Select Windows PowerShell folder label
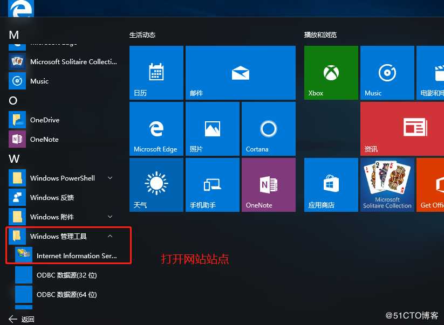This screenshot has height=325, width=444. pyautogui.click(x=63, y=178)
